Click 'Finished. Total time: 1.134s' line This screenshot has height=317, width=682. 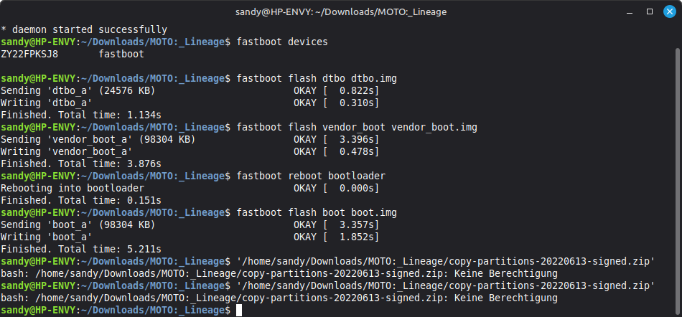[81, 115]
